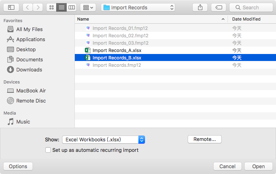The height and width of the screenshot is (174, 276).
Task: Click Import Records_02.fmp12 row
Action: point(175,36)
